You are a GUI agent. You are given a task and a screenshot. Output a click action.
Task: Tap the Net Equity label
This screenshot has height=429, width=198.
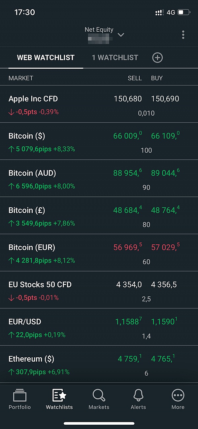click(x=99, y=30)
